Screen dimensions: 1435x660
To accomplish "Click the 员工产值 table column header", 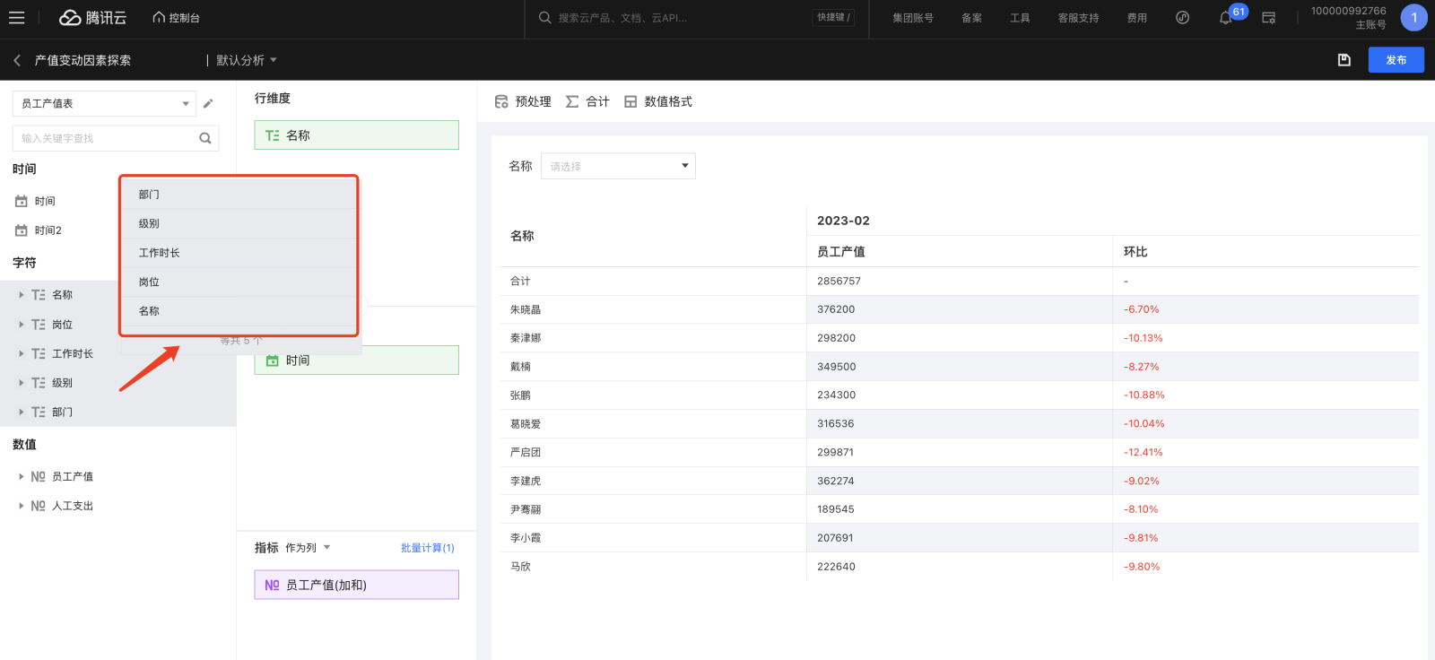I will (840, 252).
